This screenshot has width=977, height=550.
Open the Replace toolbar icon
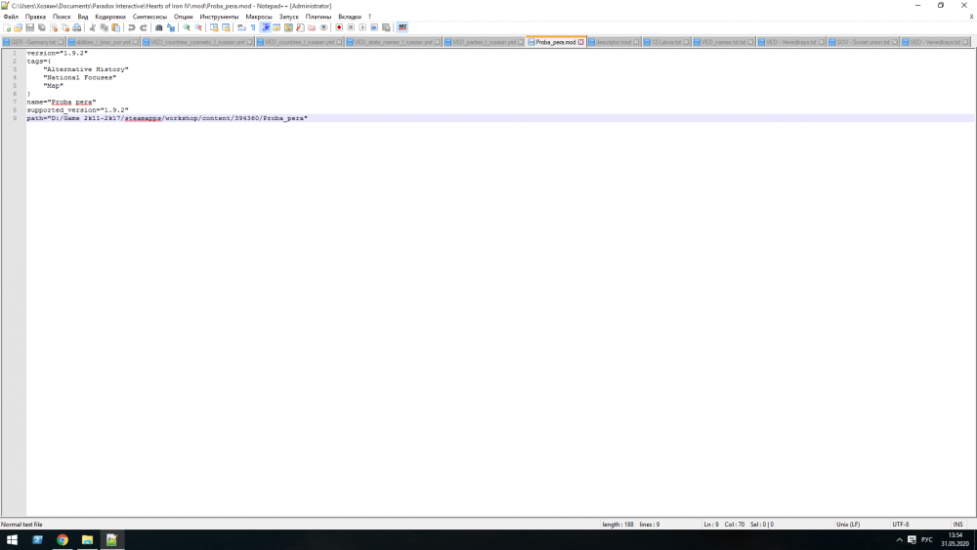point(171,27)
